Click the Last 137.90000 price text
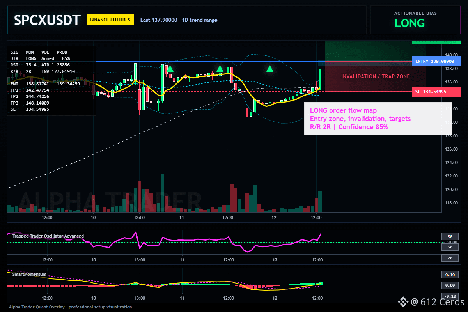The image size is (468, 312). (x=159, y=20)
